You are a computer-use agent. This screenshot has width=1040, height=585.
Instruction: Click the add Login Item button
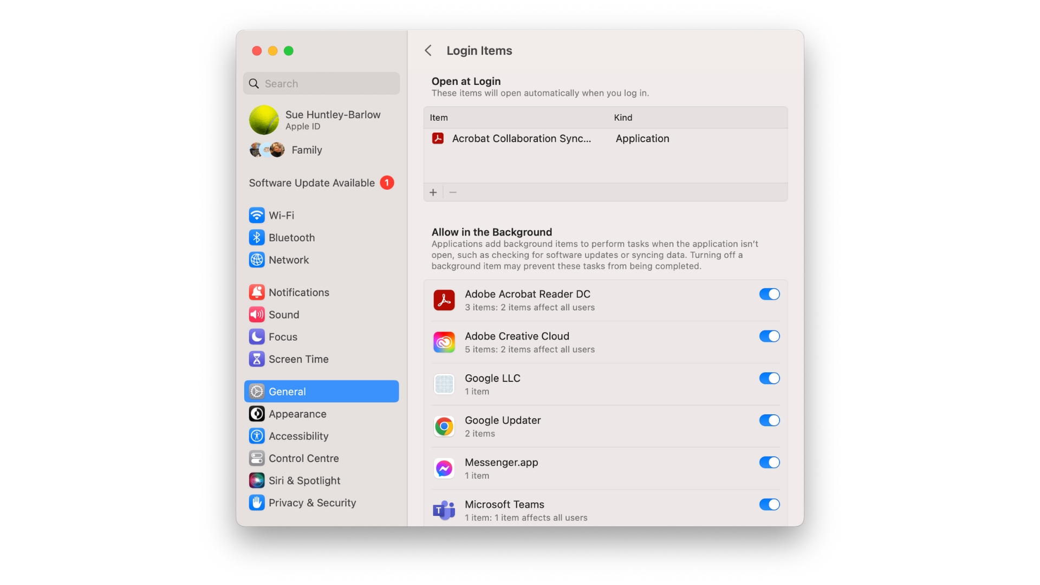pyautogui.click(x=433, y=192)
